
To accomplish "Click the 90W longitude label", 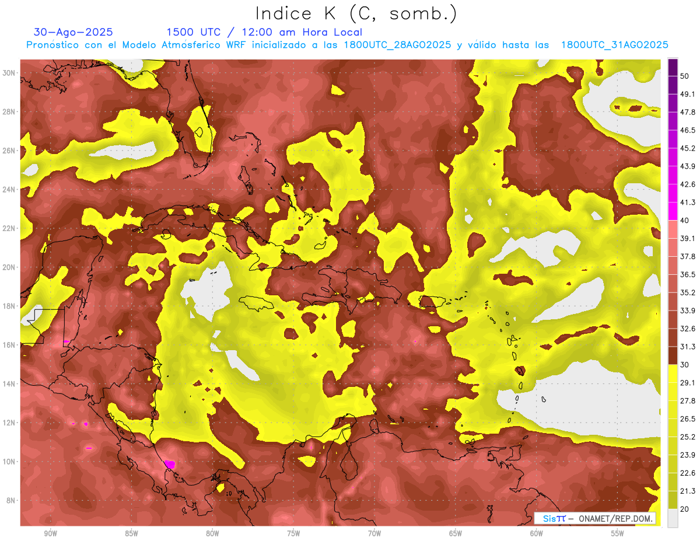I will point(51,533).
